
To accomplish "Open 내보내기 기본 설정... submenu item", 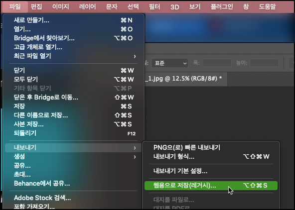I will 211,171.
